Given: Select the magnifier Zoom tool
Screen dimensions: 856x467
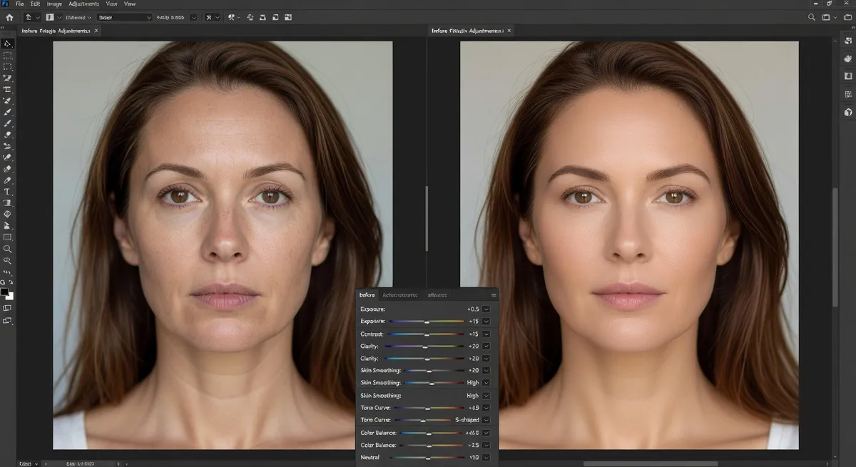Looking at the screenshot, I should point(7,249).
